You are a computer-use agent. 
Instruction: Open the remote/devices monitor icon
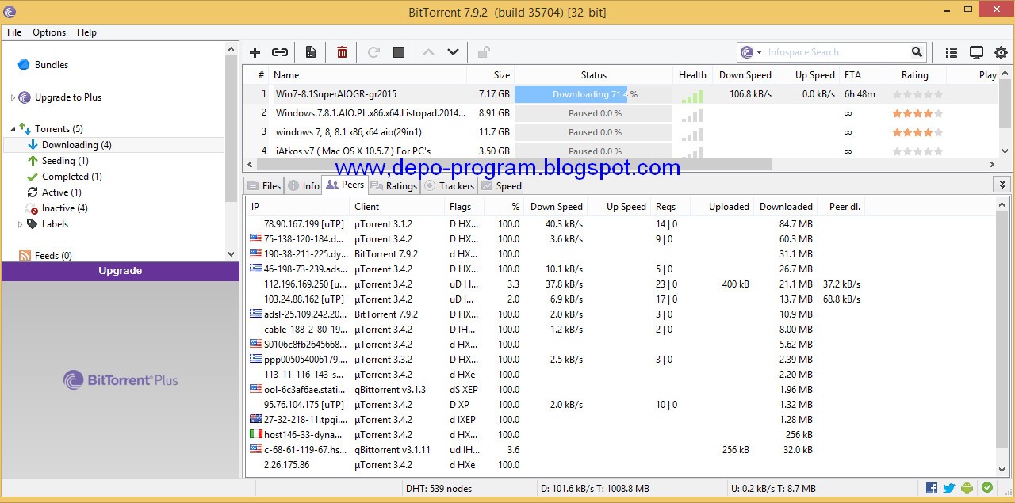pos(977,52)
